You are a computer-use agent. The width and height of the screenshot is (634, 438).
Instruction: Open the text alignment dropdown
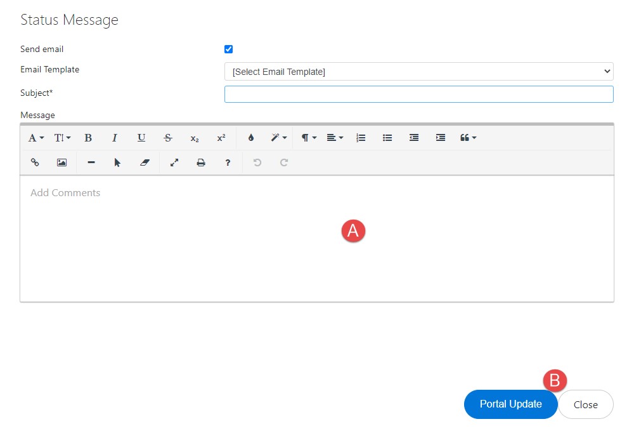click(x=335, y=138)
